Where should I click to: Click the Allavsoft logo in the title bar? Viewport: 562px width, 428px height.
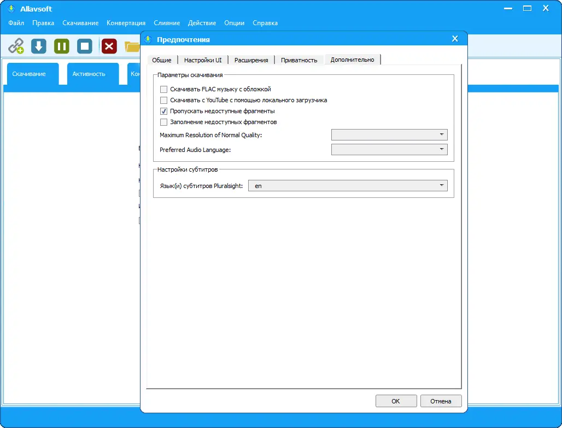(x=11, y=9)
